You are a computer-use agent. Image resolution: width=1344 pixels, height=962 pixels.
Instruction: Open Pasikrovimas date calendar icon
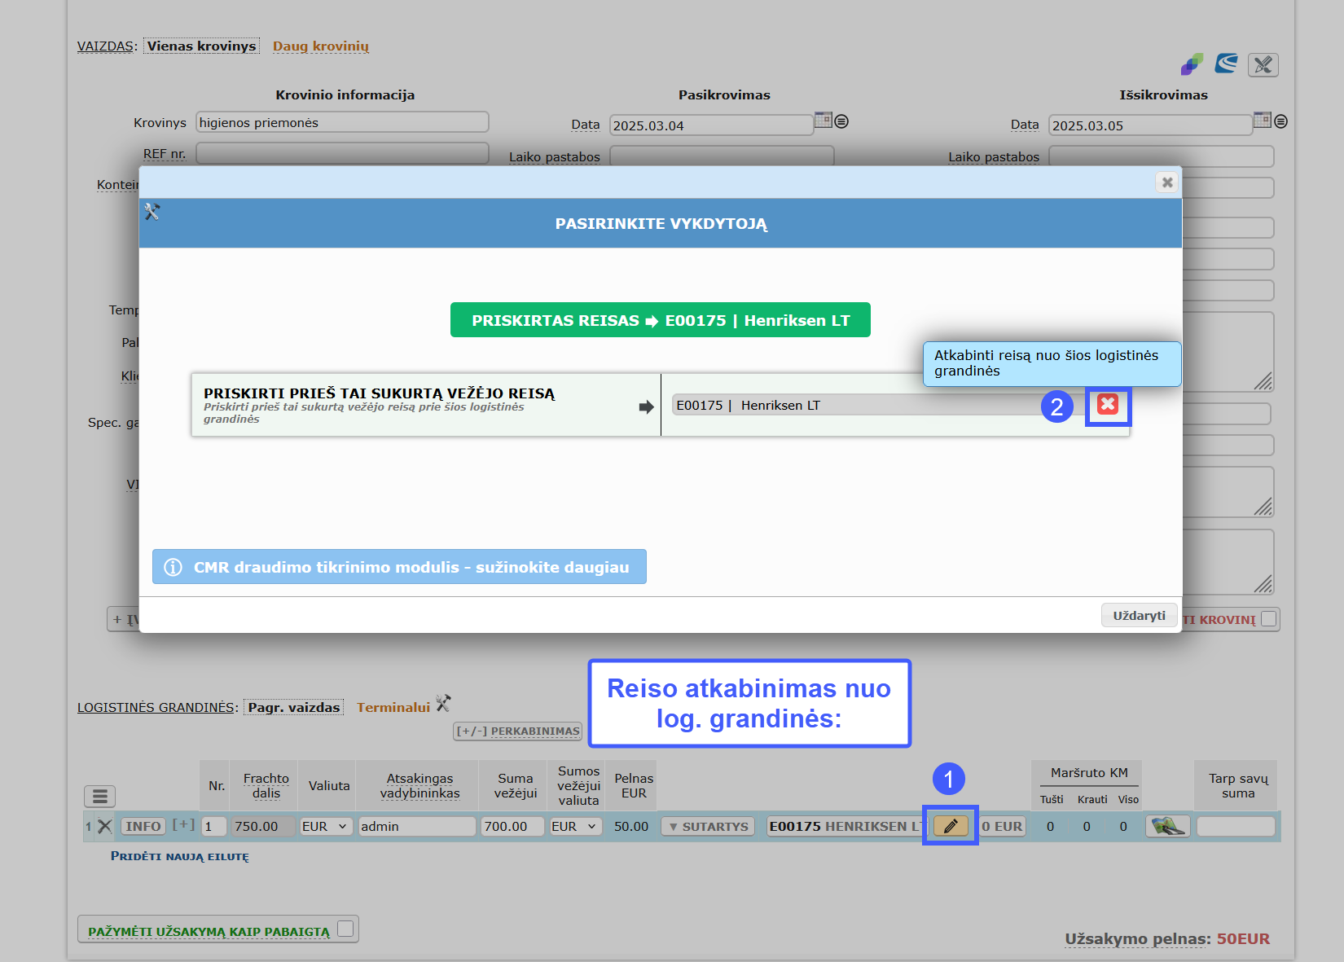coord(824,121)
